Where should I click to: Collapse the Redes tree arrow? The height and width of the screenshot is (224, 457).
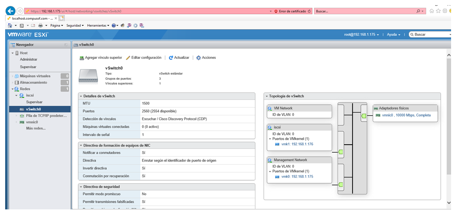coord(13,89)
